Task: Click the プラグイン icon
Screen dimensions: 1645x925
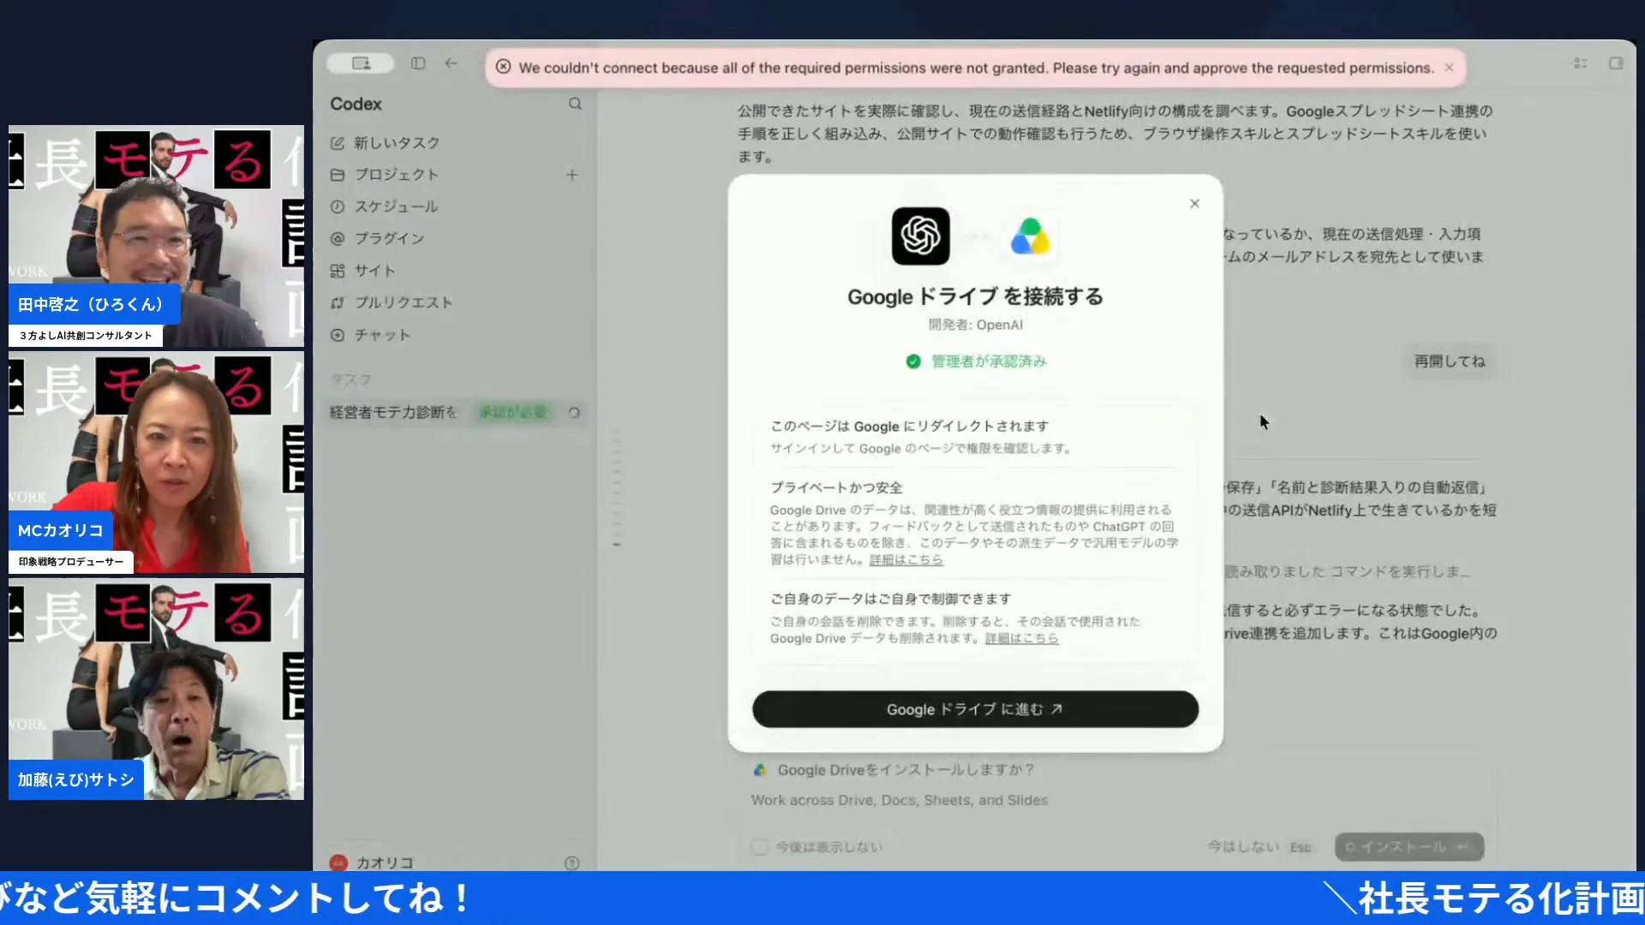Action: (338, 239)
